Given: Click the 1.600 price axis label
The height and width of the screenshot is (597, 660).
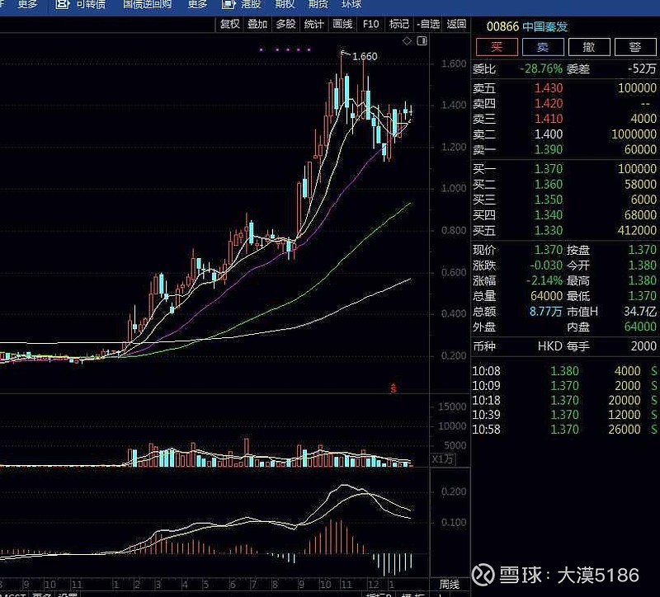Looking at the screenshot, I should pyautogui.click(x=454, y=64).
